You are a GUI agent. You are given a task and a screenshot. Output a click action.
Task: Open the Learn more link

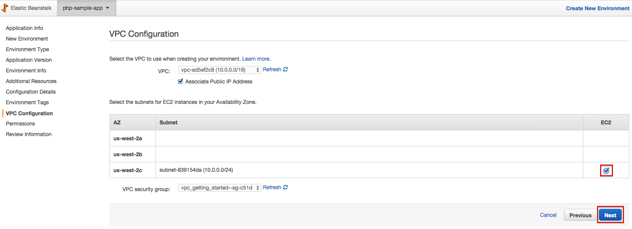coord(256,59)
